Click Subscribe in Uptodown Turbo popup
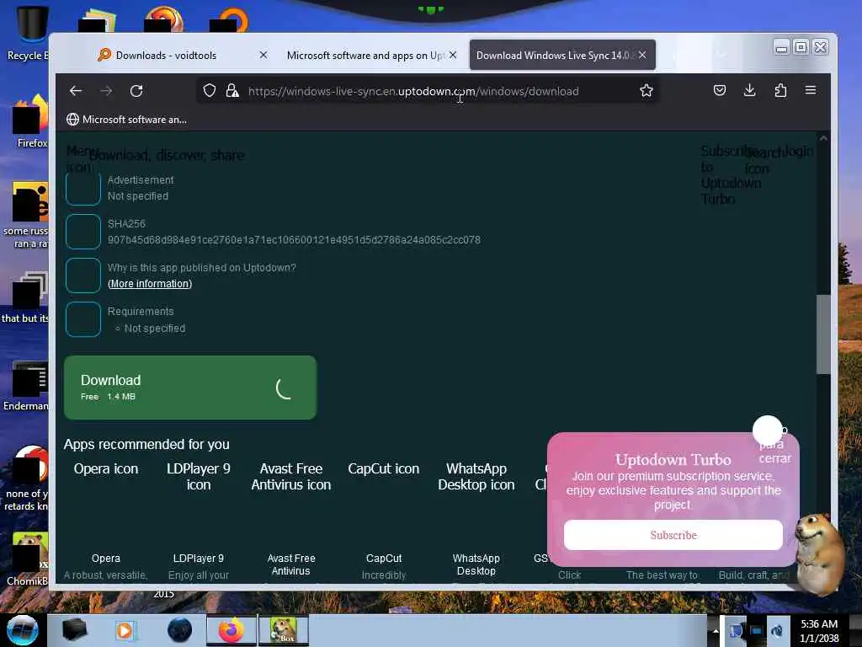The height and width of the screenshot is (647, 862). (673, 535)
